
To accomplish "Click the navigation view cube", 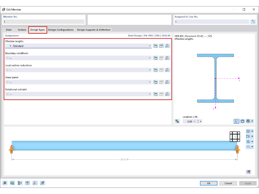I will (235, 136).
